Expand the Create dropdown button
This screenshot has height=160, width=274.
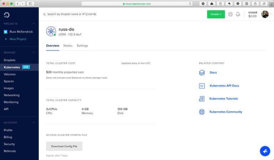(216, 14)
